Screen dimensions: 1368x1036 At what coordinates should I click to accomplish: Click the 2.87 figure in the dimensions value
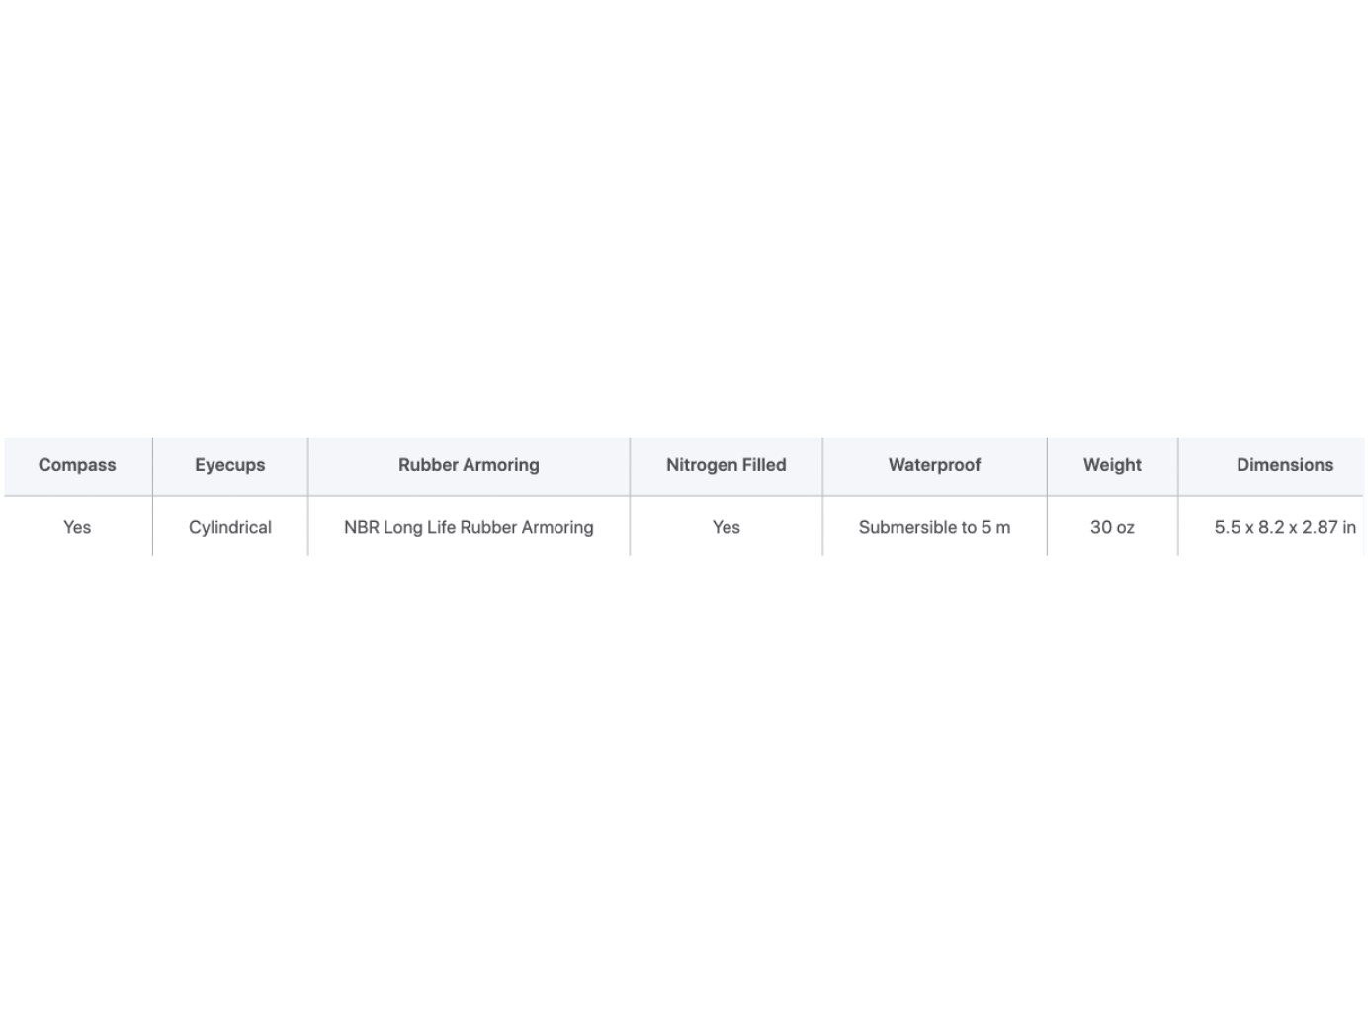click(x=1320, y=527)
